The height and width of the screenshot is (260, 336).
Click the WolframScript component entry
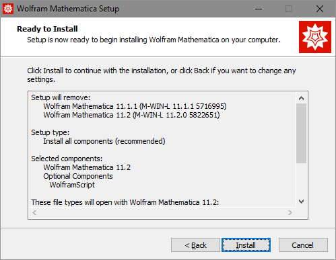click(72, 185)
